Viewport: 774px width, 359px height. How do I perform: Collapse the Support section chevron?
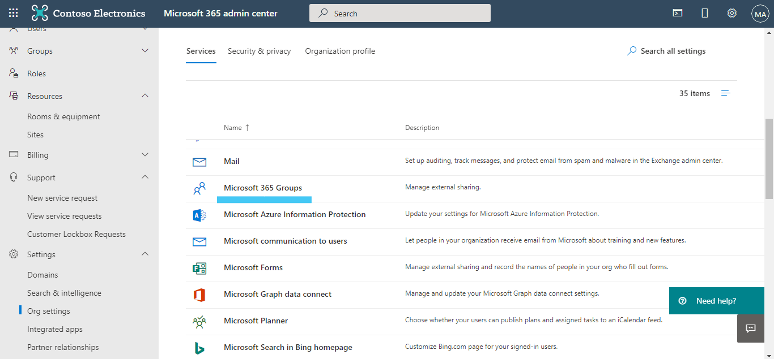point(145,178)
